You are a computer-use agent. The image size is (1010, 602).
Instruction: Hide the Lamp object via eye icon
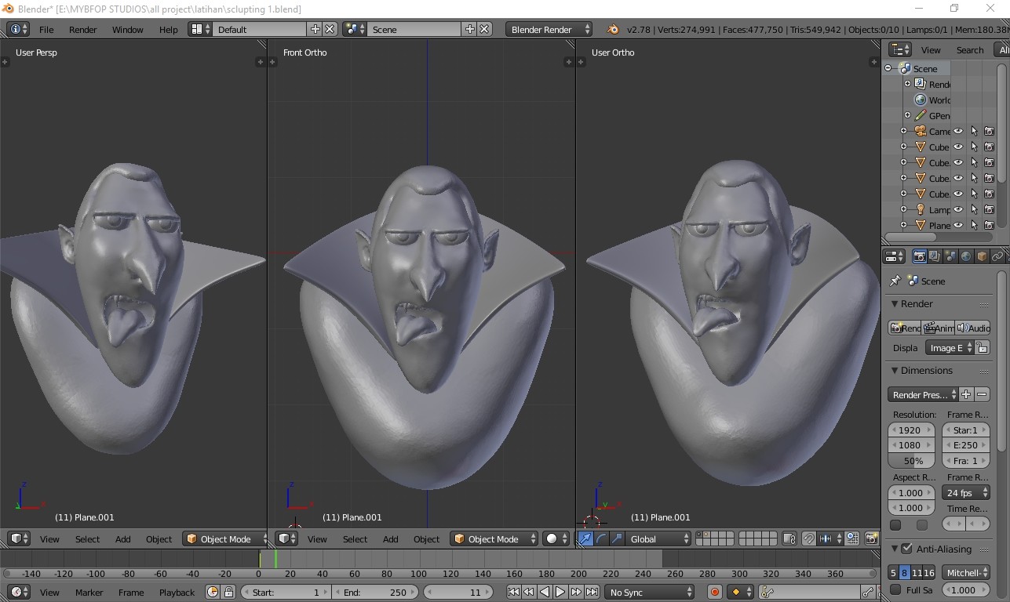click(958, 209)
